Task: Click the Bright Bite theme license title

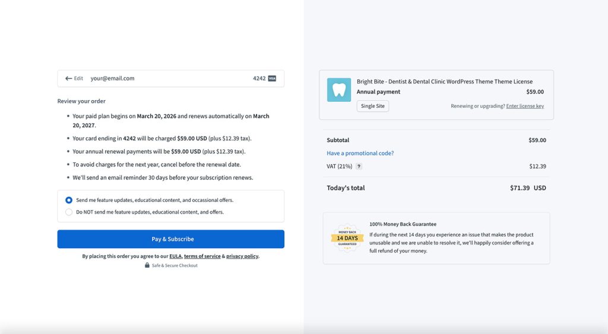Action: [444, 82]
